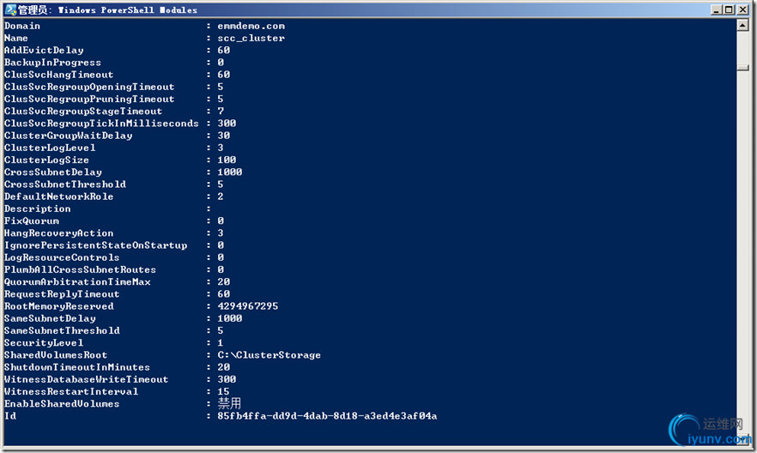
Task: Close the PowerShell Modules window
Action: (742, 9)
